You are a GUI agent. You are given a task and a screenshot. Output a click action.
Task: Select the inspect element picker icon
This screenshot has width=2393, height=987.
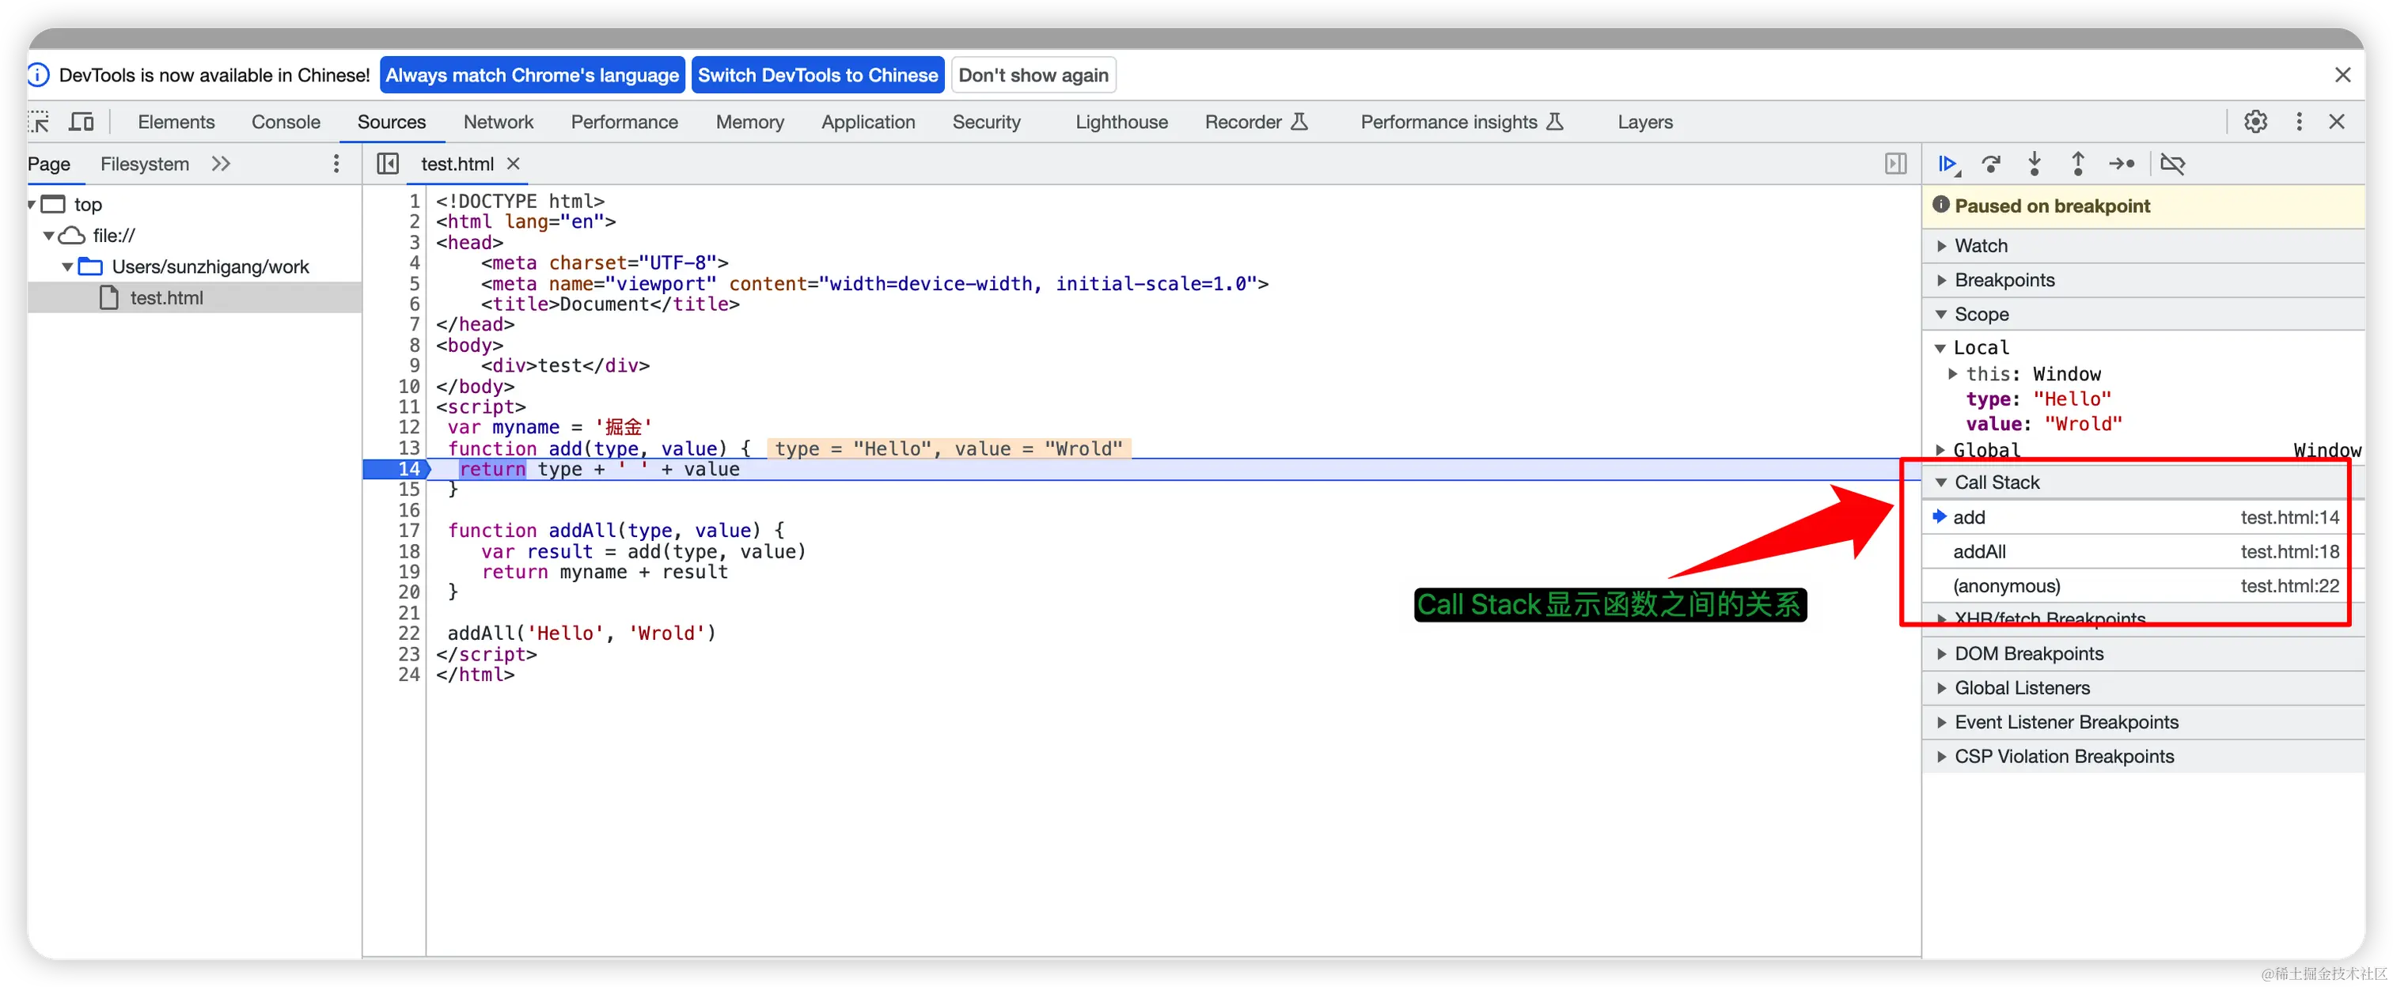tap(39, 122)
